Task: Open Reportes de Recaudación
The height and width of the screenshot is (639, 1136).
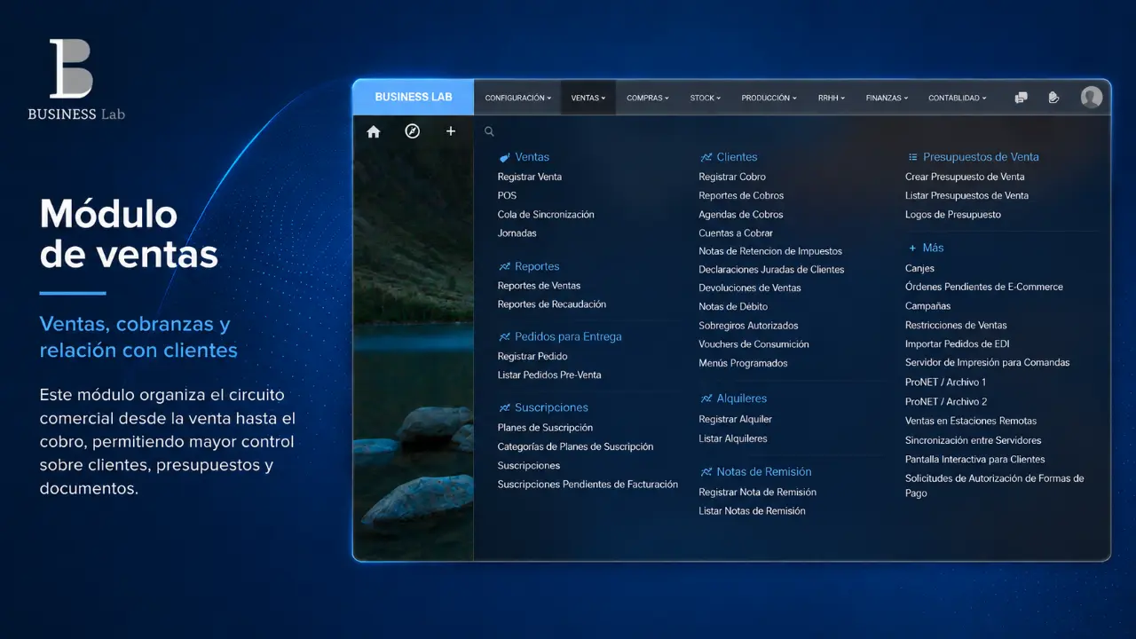Action: coord(552,304)
